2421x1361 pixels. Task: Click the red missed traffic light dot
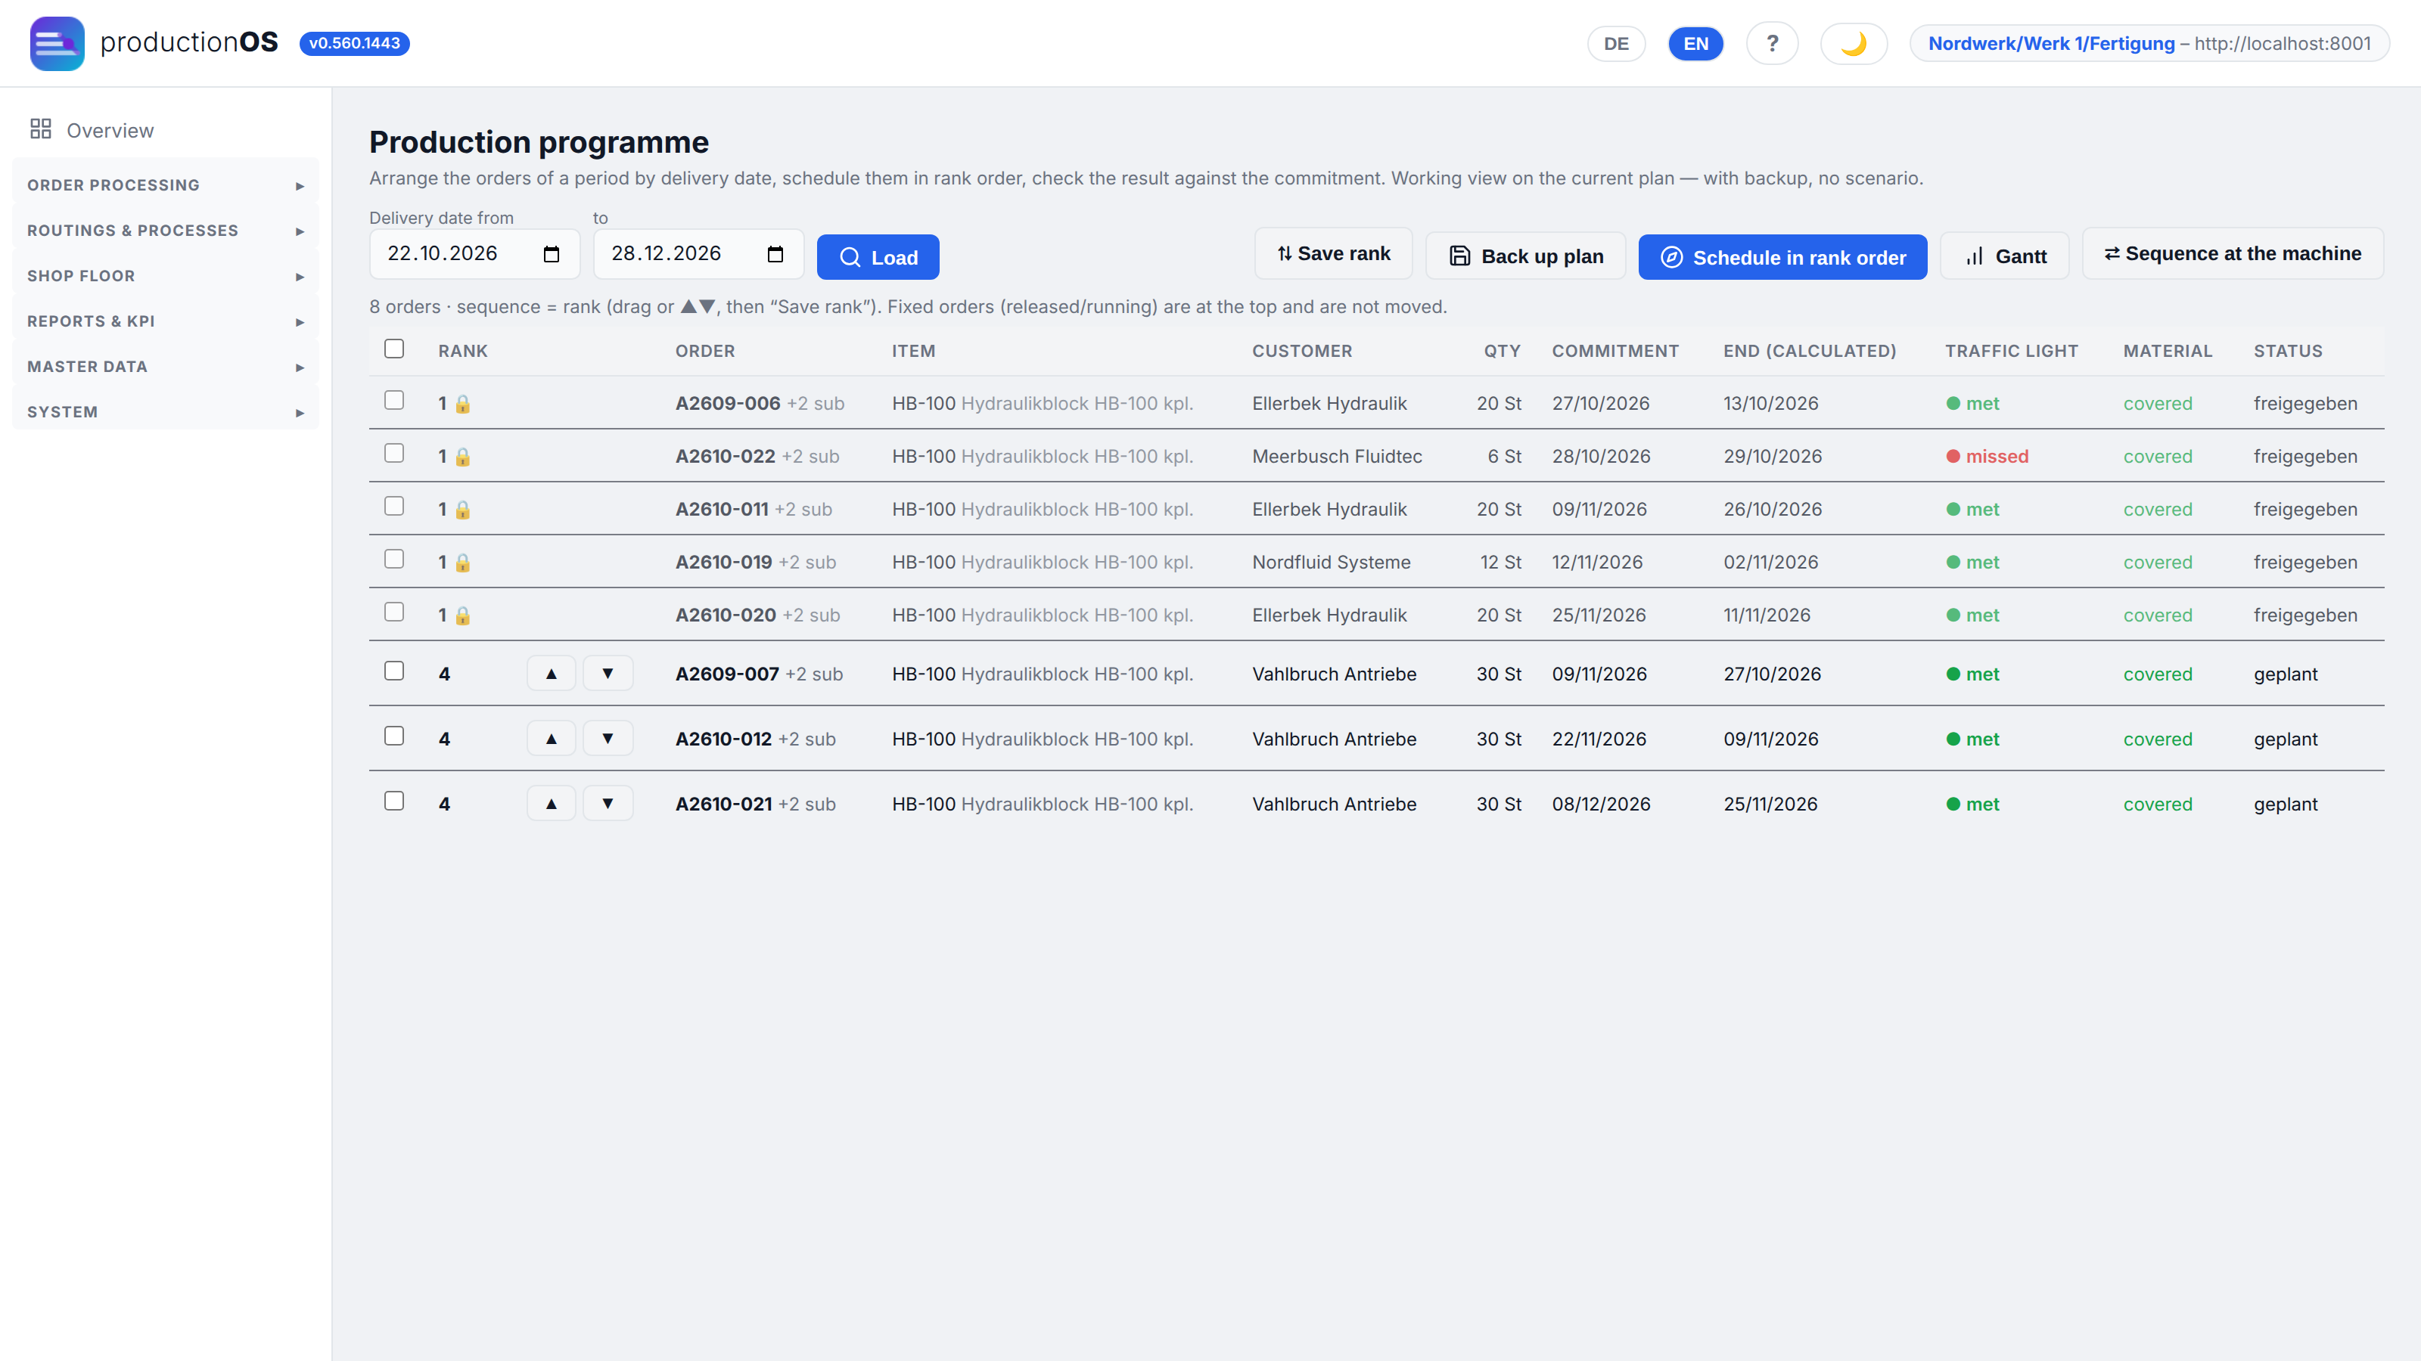(x=1953, y=457)
